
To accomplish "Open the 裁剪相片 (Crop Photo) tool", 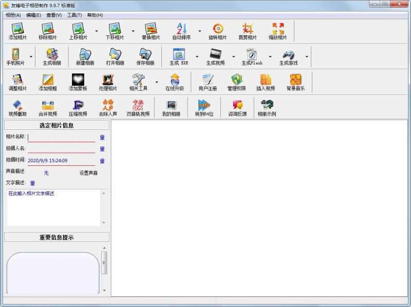I will (x=248, y=31).
